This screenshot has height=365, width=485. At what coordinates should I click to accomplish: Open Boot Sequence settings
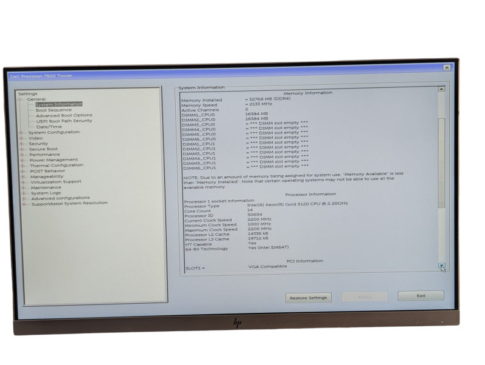(x=53, y=110)
